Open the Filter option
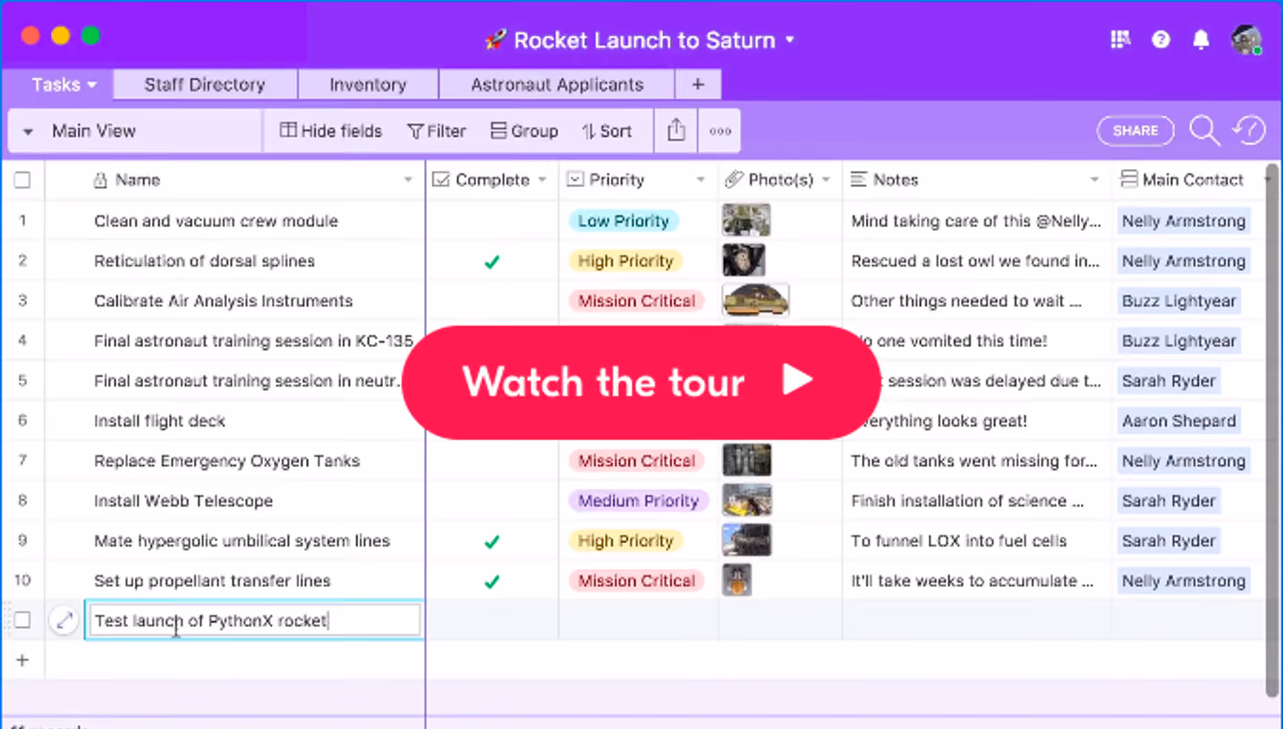The width and height of the screenshot is (1283, 729). click(x=437, y=131)
